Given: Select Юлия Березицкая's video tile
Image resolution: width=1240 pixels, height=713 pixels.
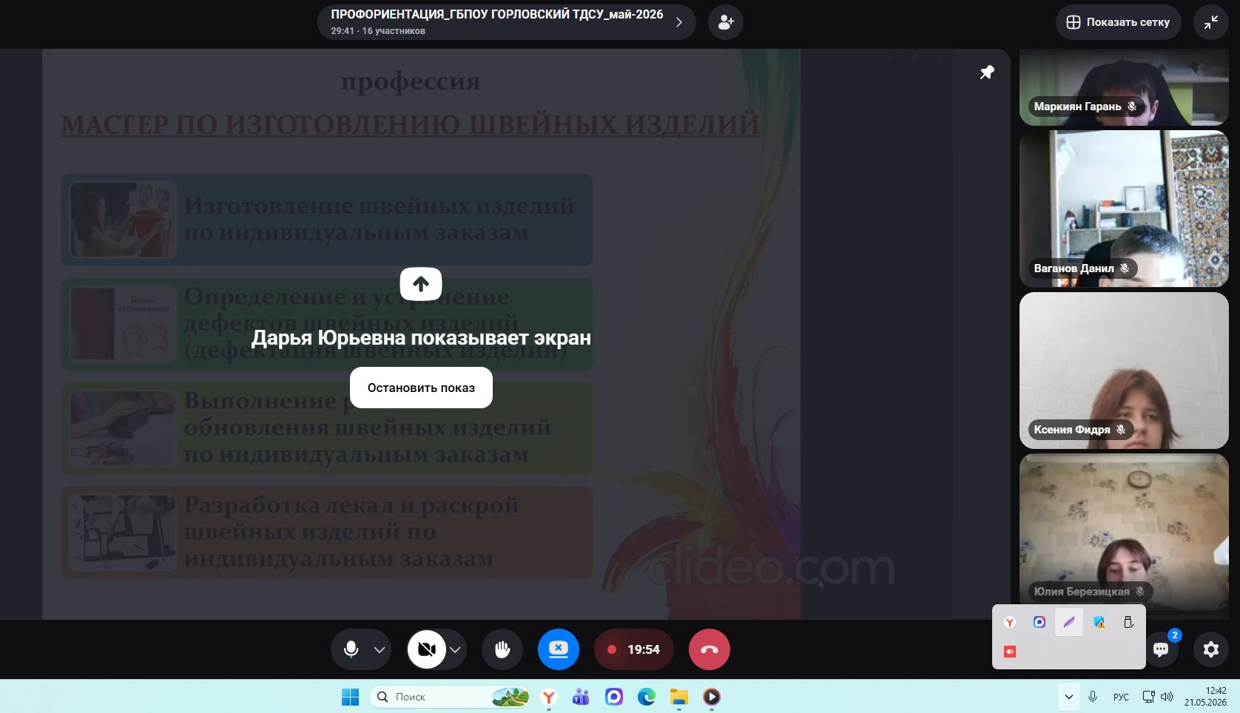Looking at the screenshot, I should (1124, 532).
